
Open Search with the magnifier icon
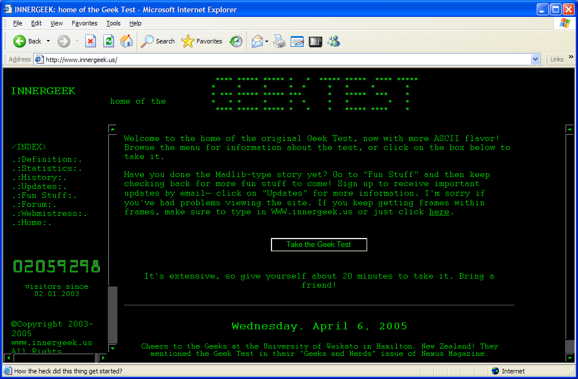pyautogui.click(x=147, y=41)
